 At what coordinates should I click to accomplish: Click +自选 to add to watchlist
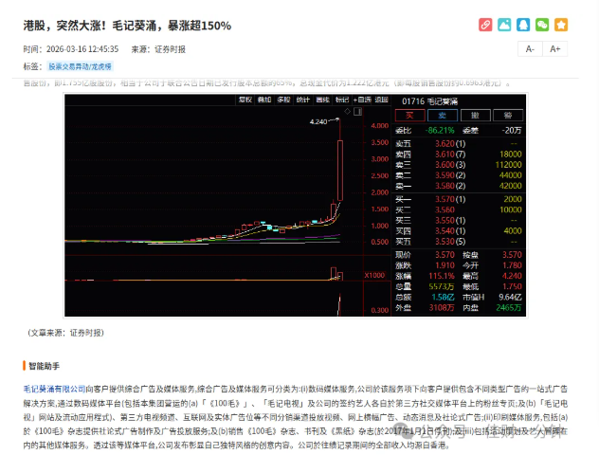pyautogui.click(x=362, y=100)
